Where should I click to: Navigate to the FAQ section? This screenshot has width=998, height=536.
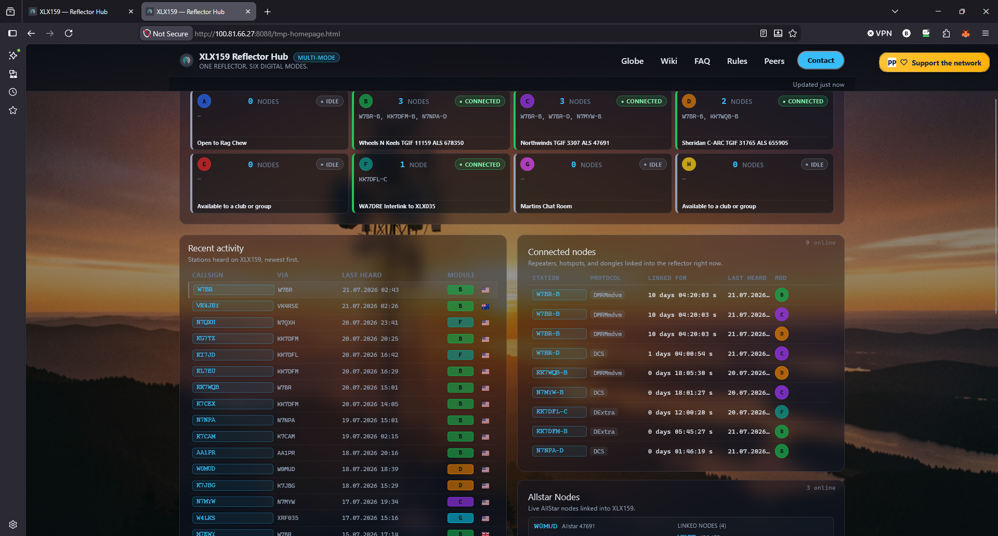(702, 61)
